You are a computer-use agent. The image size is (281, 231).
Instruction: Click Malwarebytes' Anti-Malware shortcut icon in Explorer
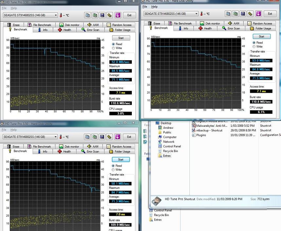[194, 126]
